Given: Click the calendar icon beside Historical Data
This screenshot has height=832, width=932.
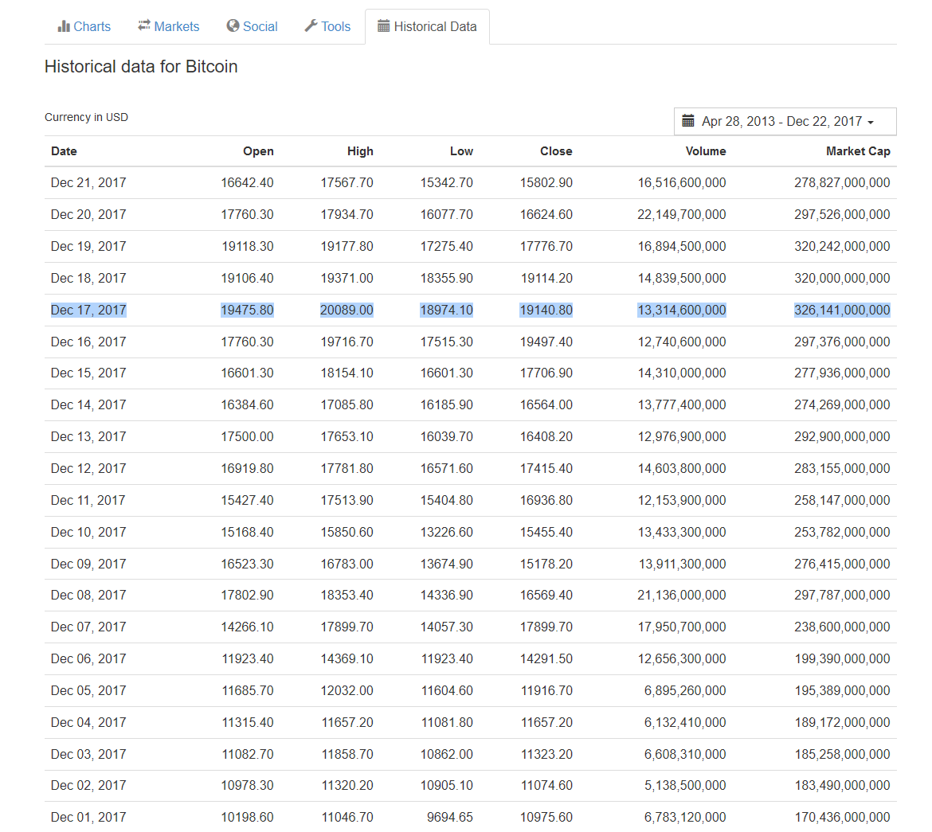Looking at the screenshot, I should point(383,26).
